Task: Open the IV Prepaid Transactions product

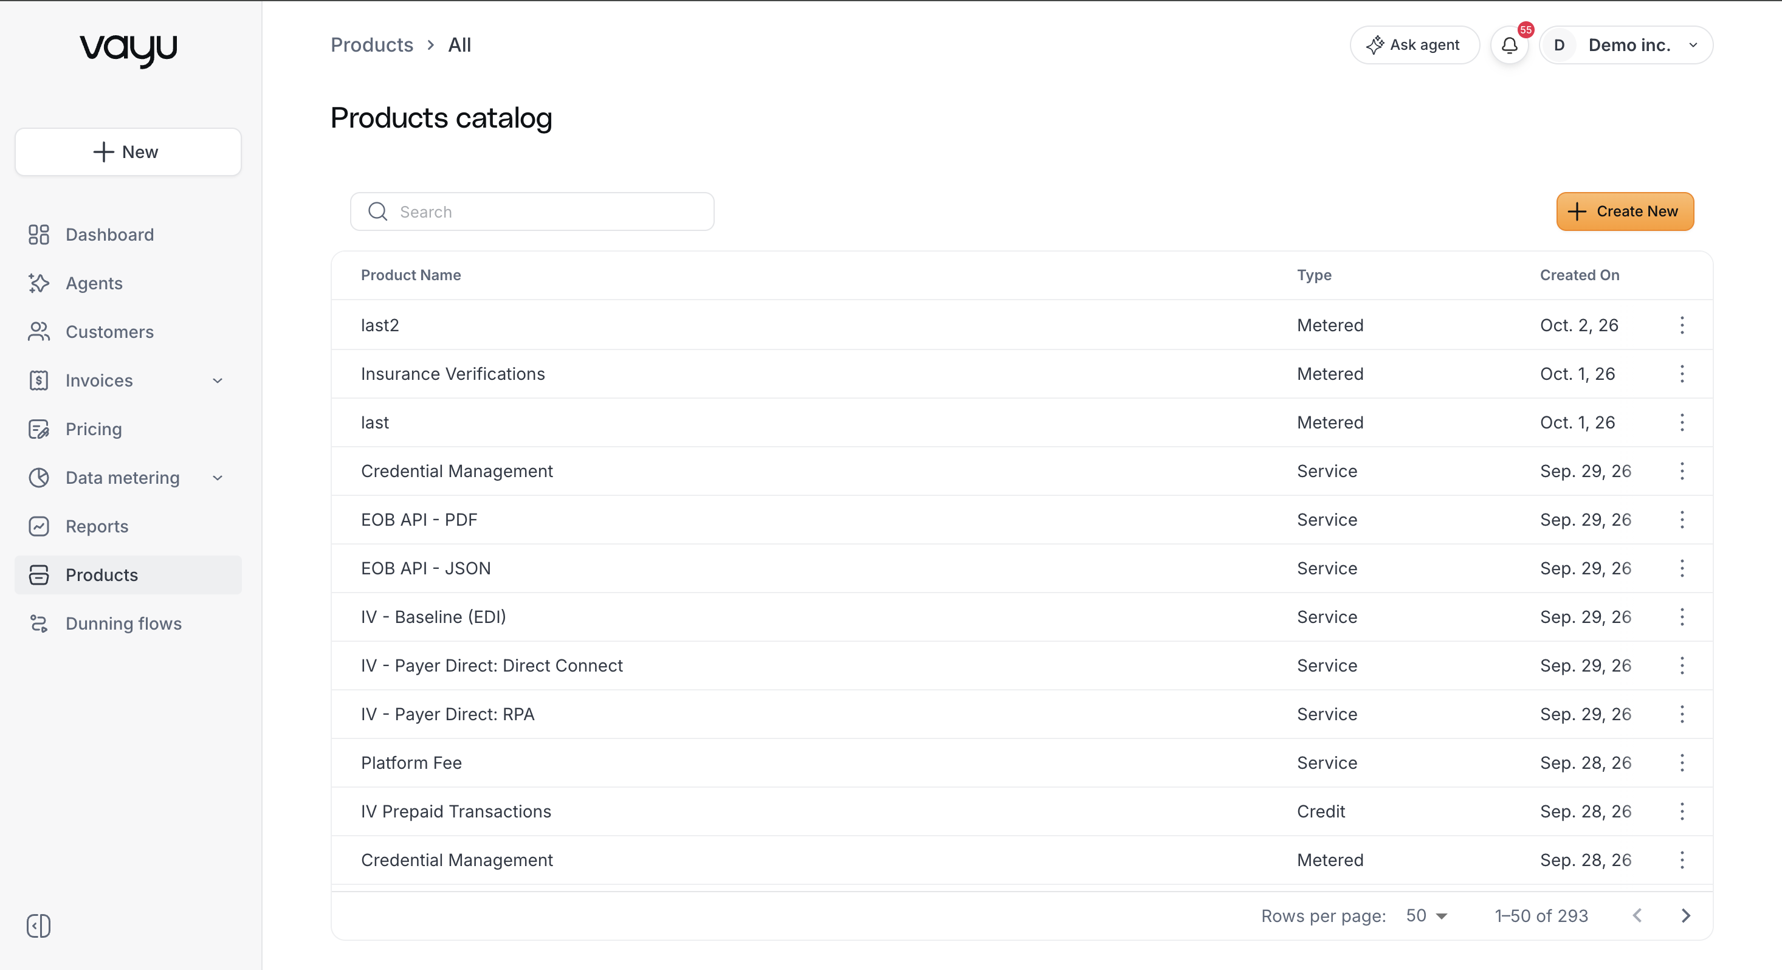Action: [456, 811]
